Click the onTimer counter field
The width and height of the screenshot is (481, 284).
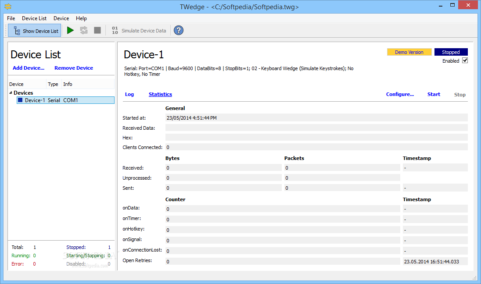[x=283, y=220]
